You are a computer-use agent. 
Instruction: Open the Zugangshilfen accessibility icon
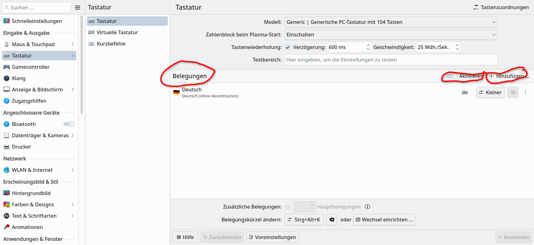pyautogui.click(x=7, y=101)
